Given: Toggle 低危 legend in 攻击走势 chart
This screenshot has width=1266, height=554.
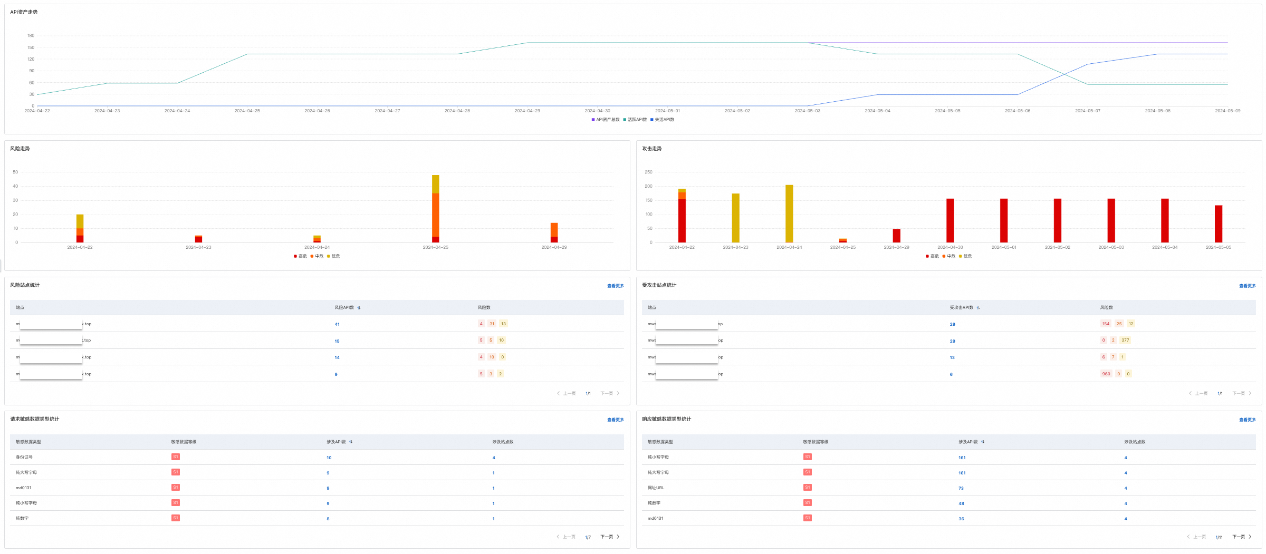Looking at the screenshot, I should click(x=965, y=256).
